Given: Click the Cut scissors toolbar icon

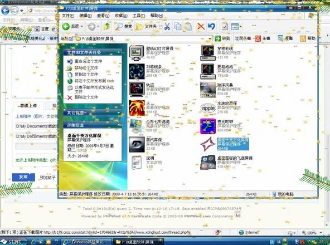Looking at the screenshot, I should click(x=167, y=26).
